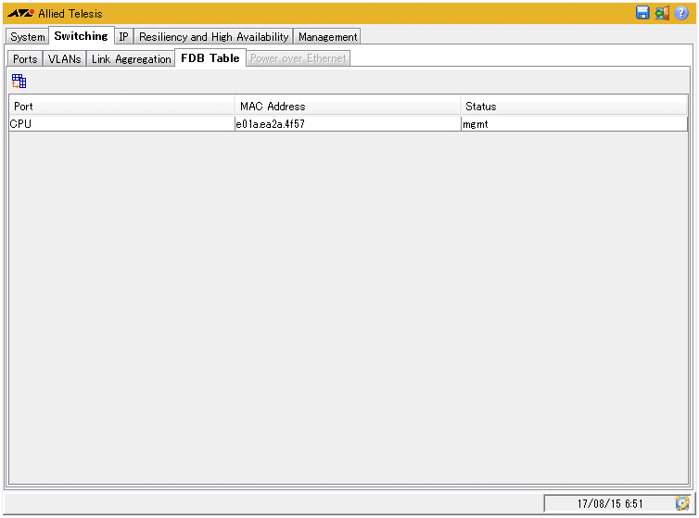Open the VLANs sub-tab
The image size is (699, 518).
(65, 59)
